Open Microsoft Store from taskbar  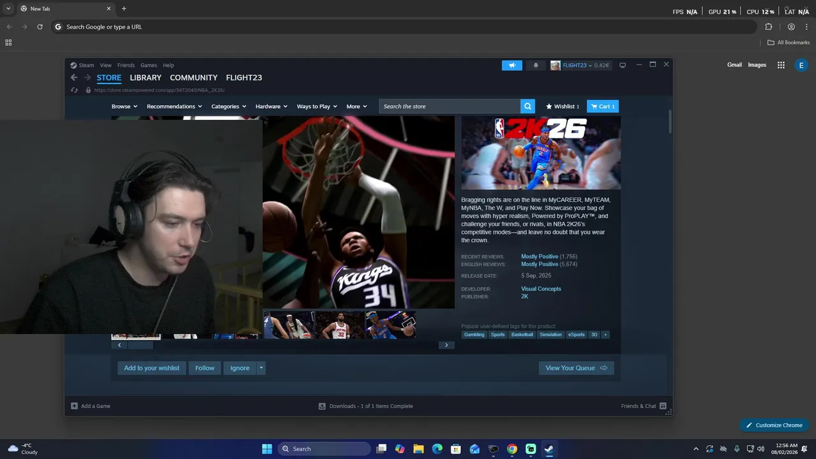tap(456, 449)
